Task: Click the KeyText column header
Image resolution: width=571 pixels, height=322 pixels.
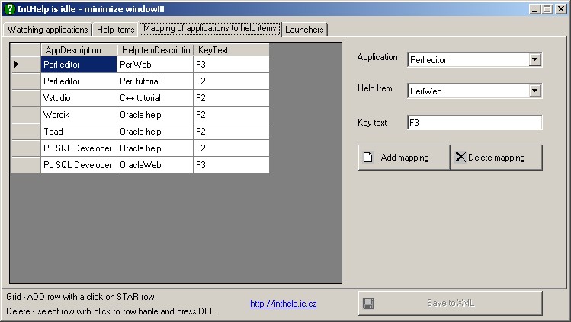Action: click(x=230, y=50)
